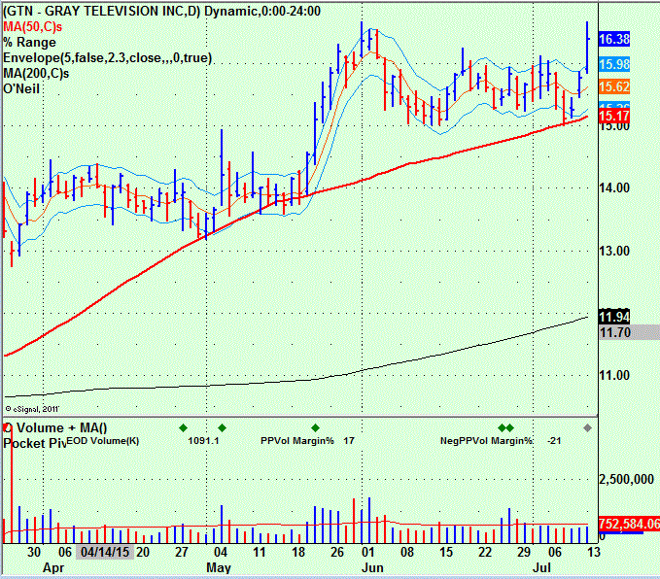Click the May month label on time axis

tap(219, 567)
